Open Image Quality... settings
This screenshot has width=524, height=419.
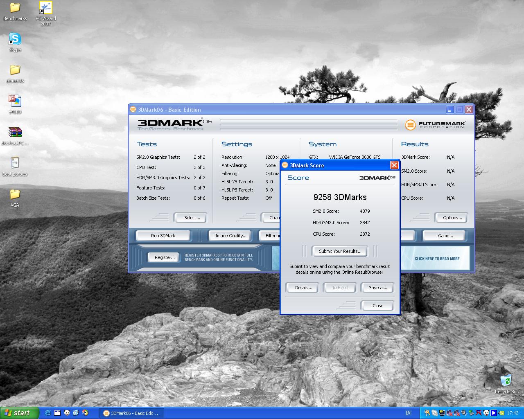pos(230,236)
